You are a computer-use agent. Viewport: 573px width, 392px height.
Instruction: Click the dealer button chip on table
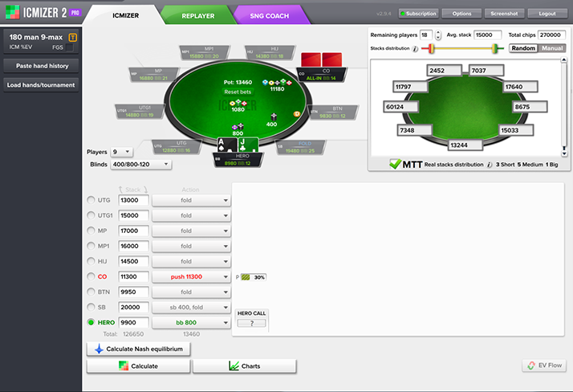(x=297, y=114)
